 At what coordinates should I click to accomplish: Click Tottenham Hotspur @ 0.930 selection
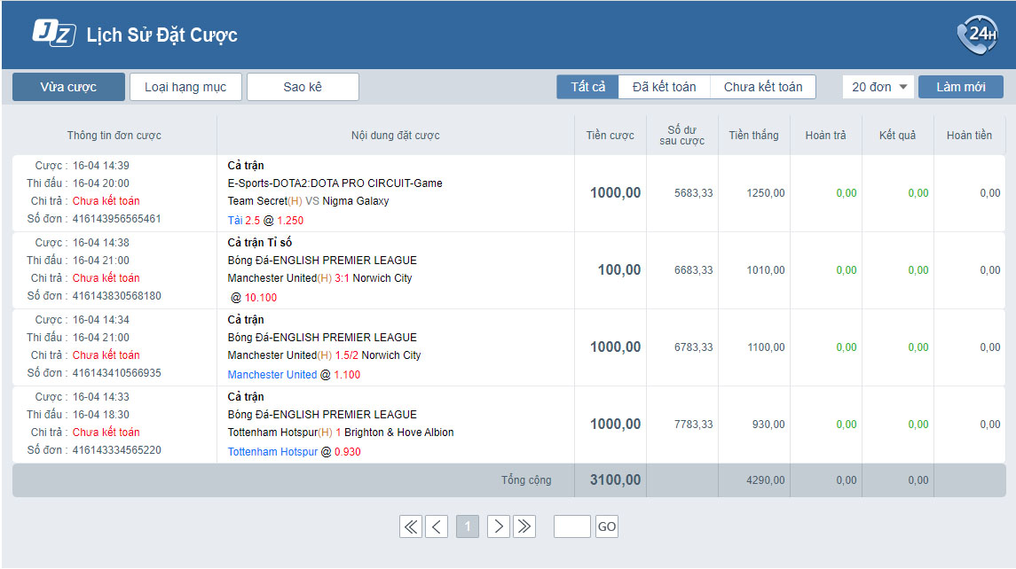coord(295,452)
